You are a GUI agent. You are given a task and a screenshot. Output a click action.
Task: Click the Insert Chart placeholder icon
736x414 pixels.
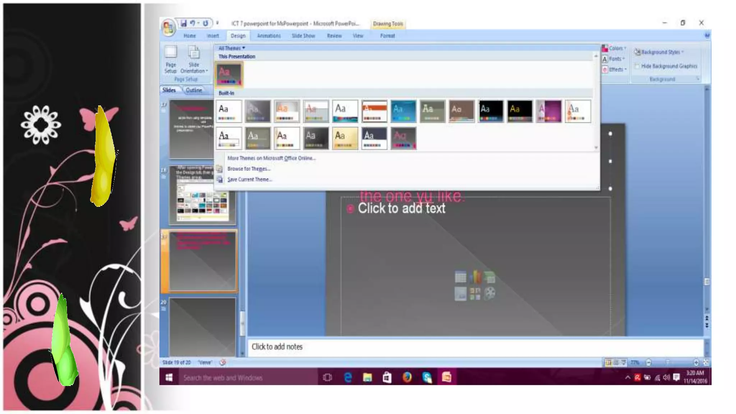[475, 277]
